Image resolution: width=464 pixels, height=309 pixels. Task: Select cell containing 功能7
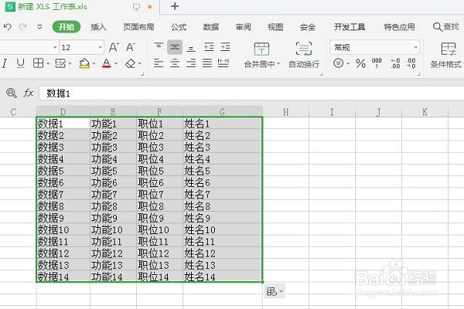(x=113, y=194)
